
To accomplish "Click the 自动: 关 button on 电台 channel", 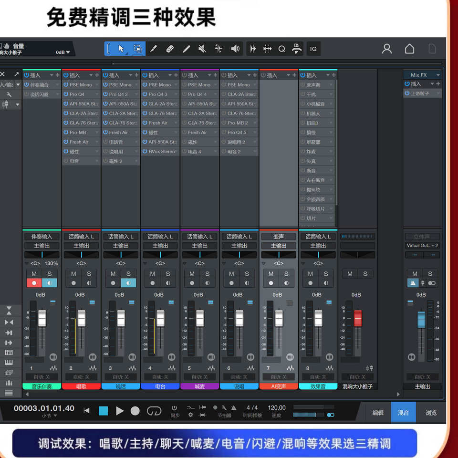I will [x=160, y=377].
